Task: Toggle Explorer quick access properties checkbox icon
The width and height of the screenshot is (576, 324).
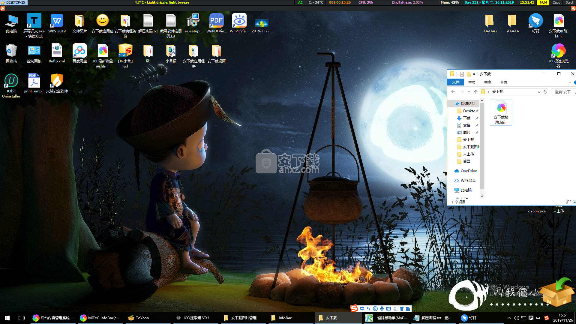Action: pyautogui.click(x=462, y=74)
